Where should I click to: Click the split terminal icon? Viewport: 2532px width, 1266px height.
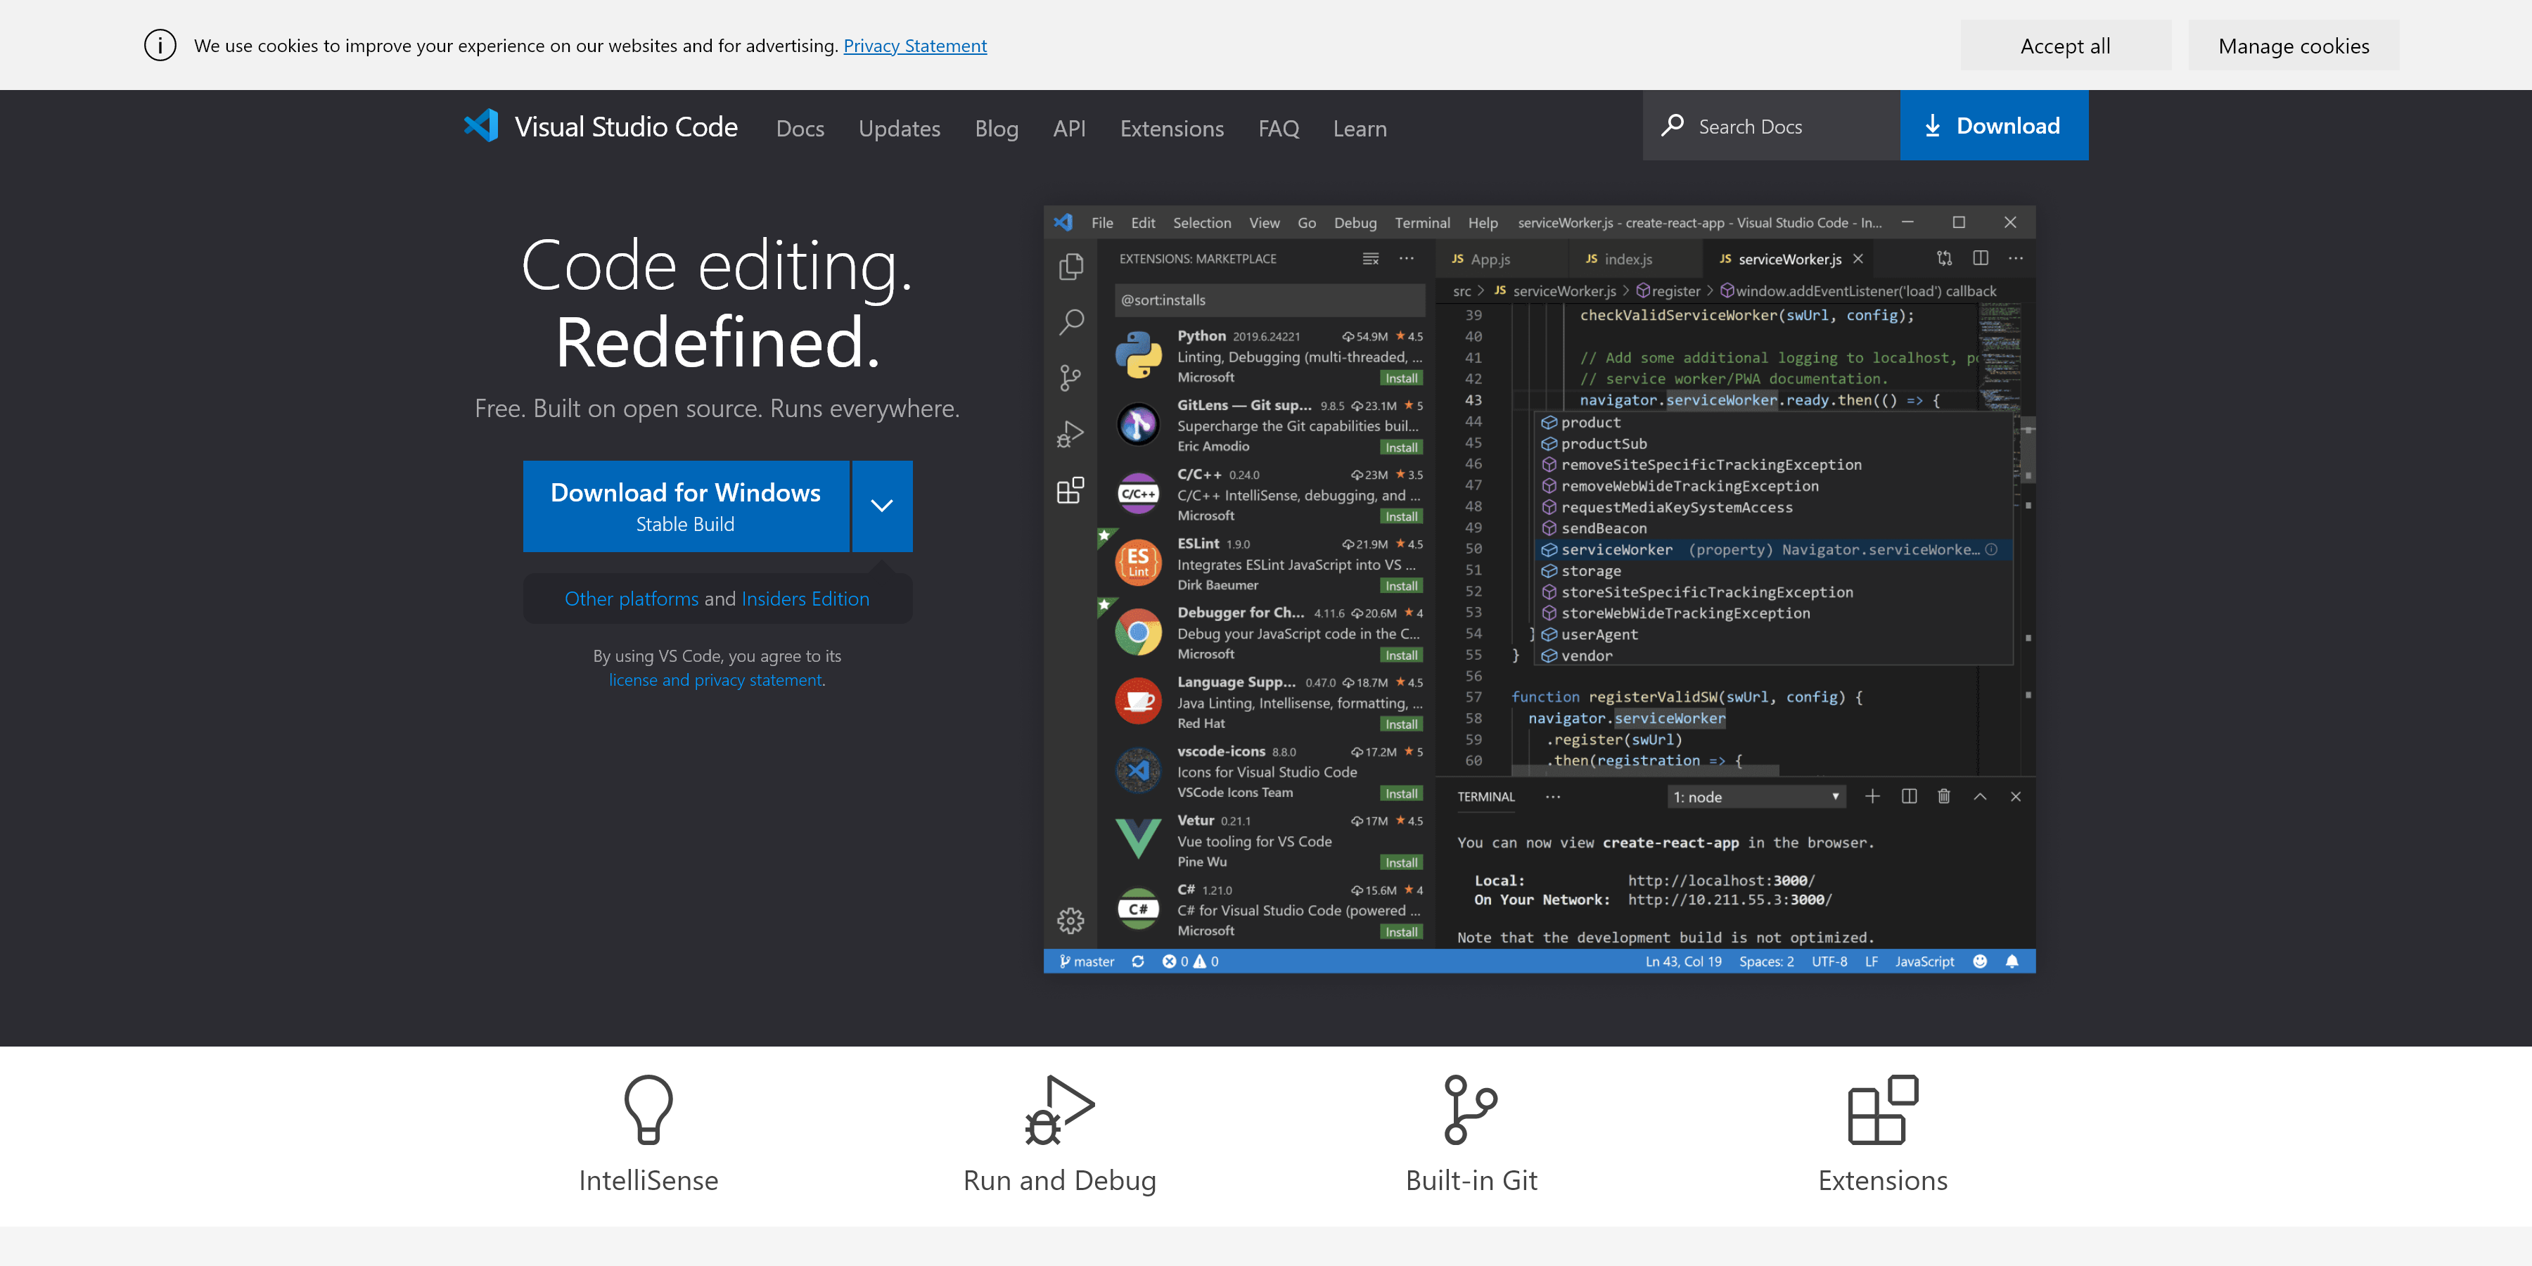pos(1909,796)
